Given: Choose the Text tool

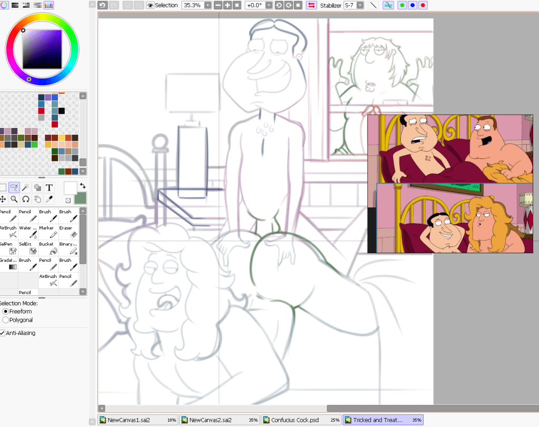Looking at the screenshot, I should coord(49,187).
